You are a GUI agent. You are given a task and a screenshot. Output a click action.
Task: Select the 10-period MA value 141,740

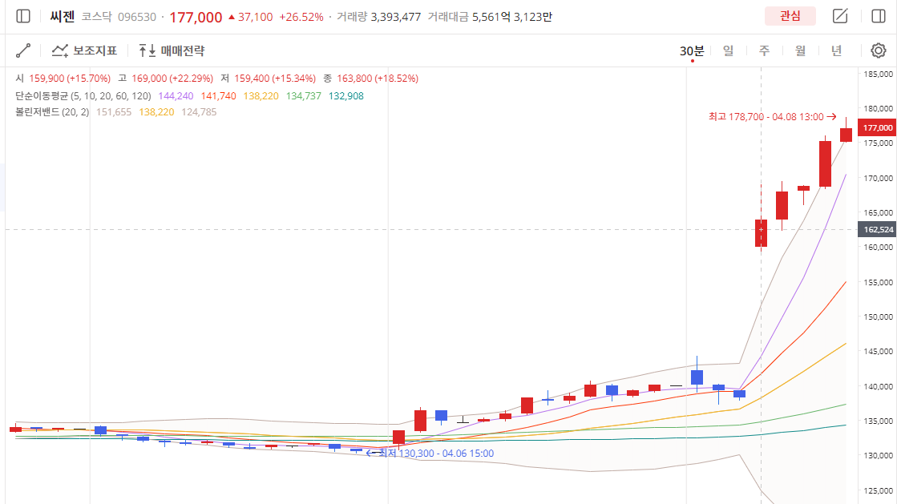[219, 96]
